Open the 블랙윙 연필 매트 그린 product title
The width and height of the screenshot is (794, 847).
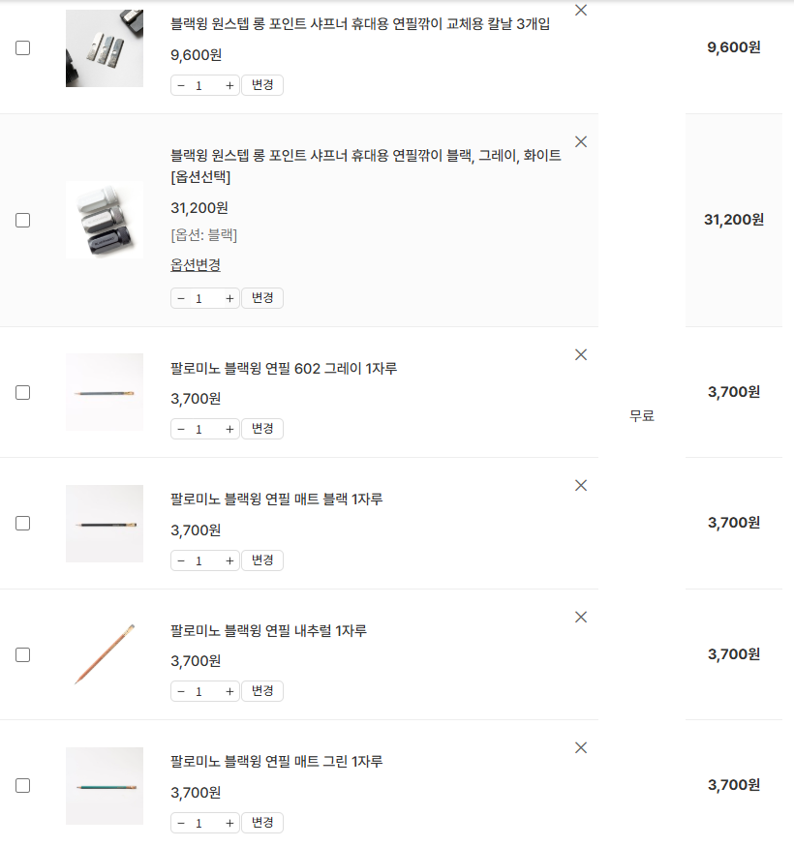pos(276,762)
